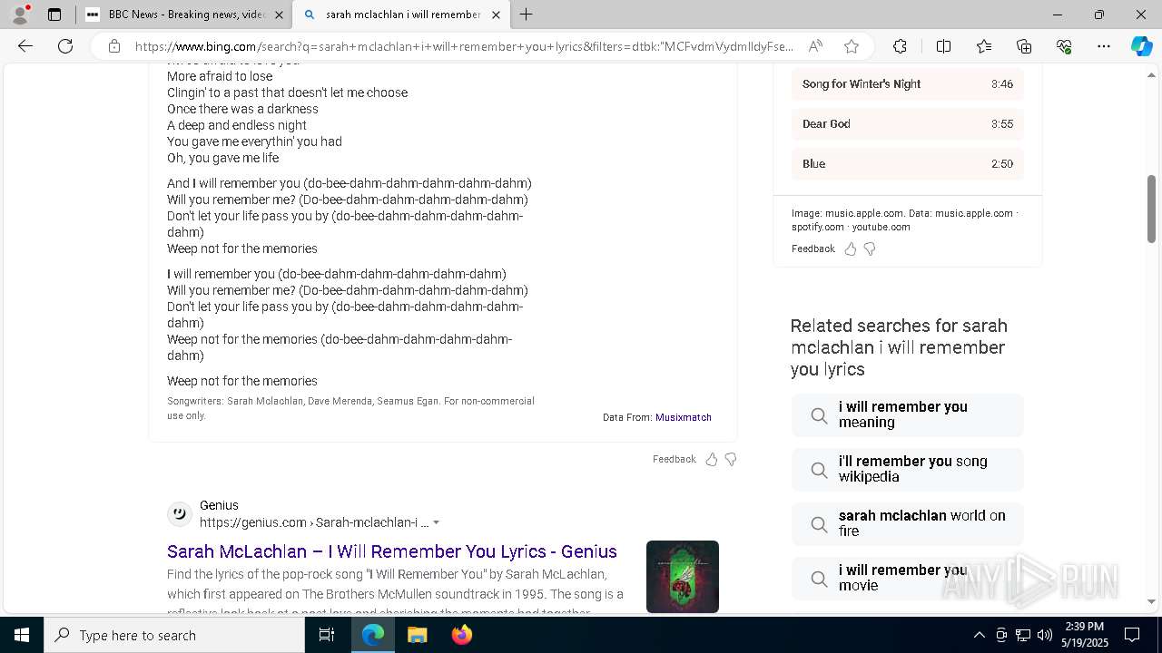Click scrollbar down arrow
Screen dimensions: 1162x653
pos(1152,601)
